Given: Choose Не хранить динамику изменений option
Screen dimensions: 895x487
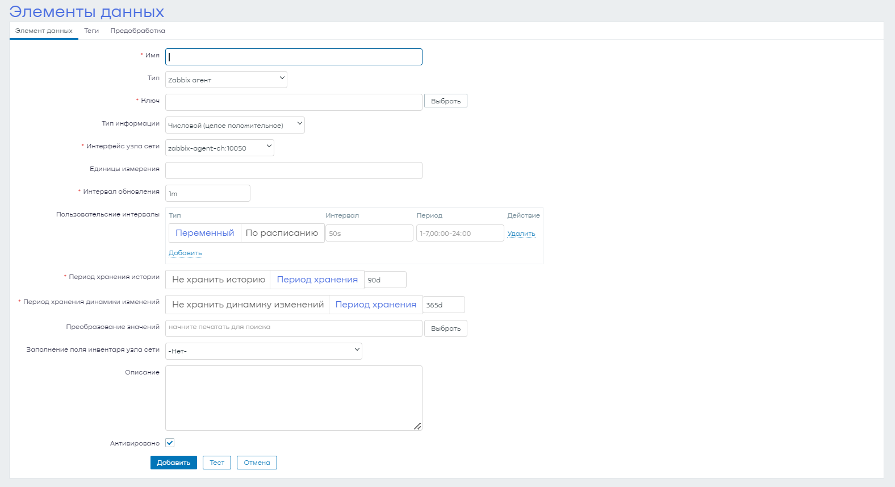Looking at the screenshot, I should (x=248, y=305).
